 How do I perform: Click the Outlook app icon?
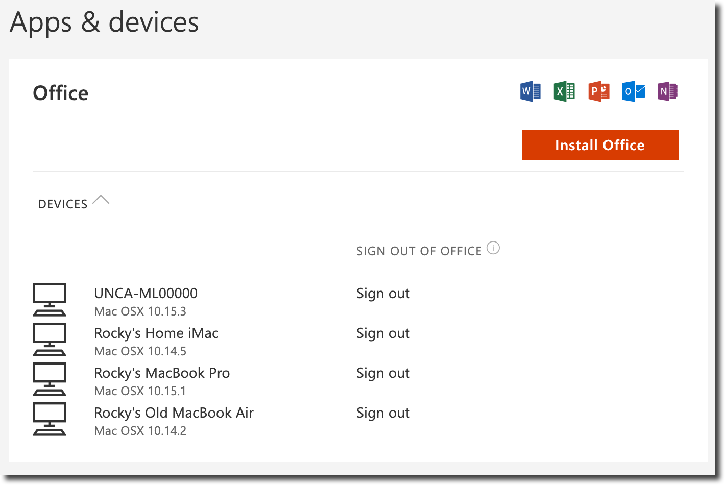point(633,91)
